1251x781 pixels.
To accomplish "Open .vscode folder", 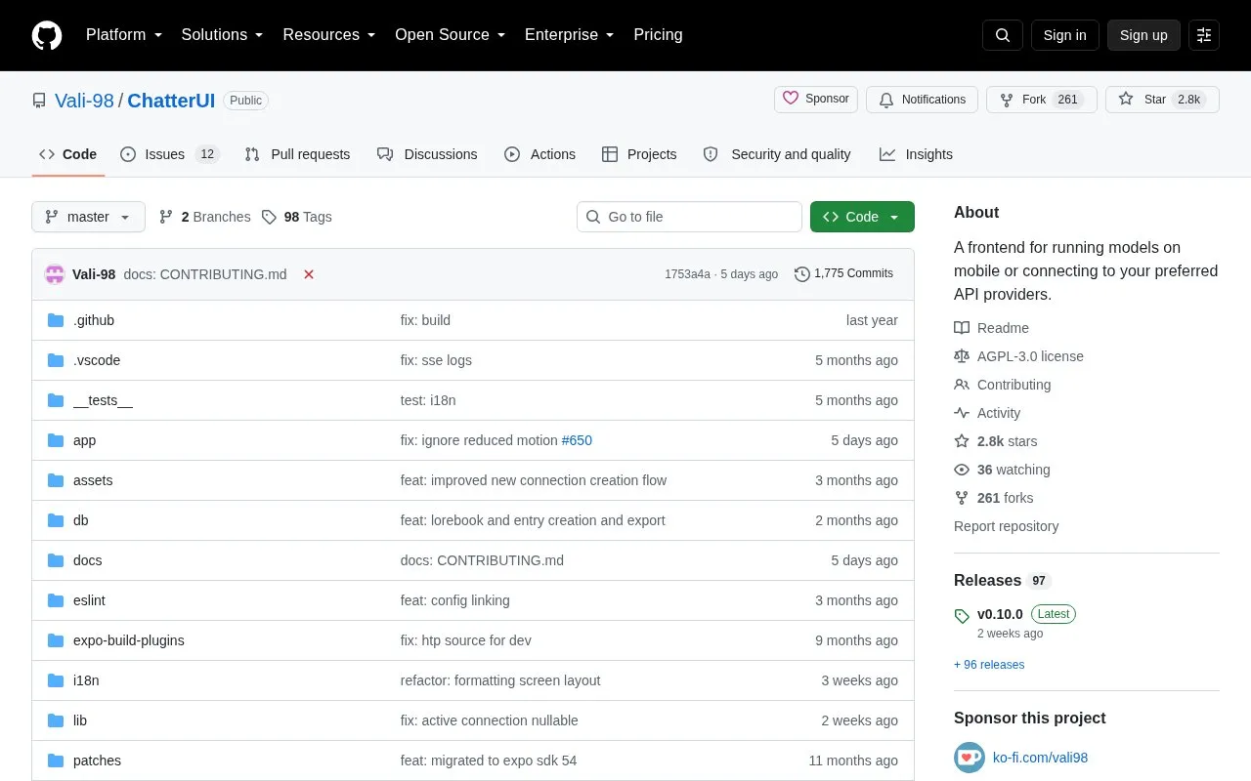I will [97, 360].
